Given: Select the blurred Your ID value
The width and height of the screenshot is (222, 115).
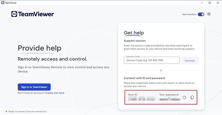Looking at the screenshot, I should tap(142, 98).
